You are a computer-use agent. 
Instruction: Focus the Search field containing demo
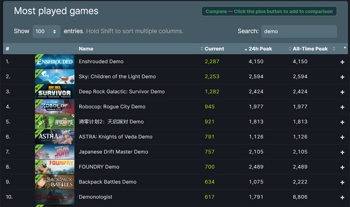pyautogui.click(x=299, y=31)
